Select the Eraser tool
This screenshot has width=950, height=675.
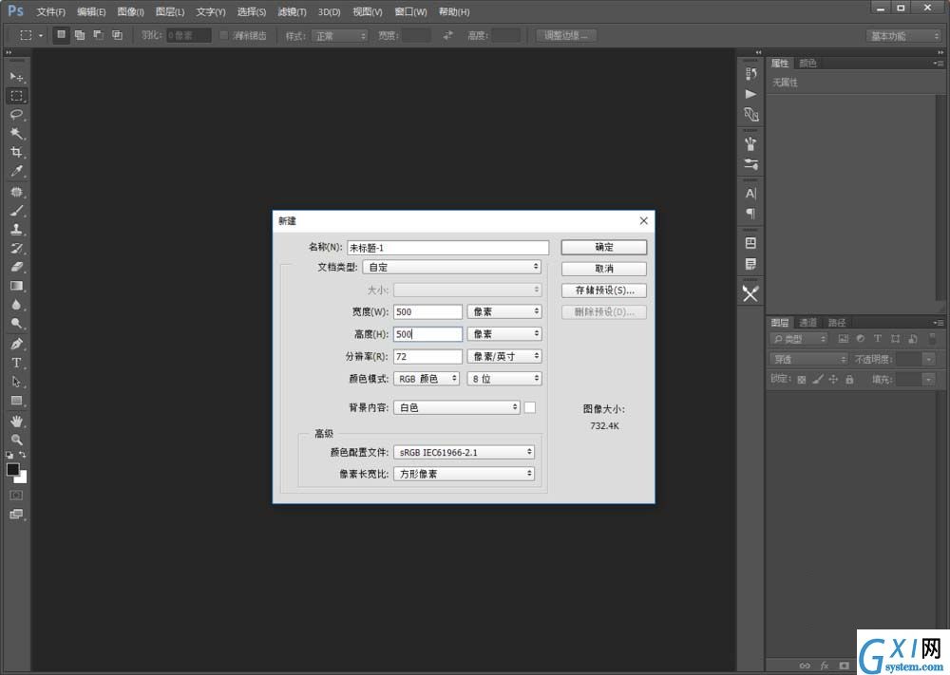click(x=16, y=267)
